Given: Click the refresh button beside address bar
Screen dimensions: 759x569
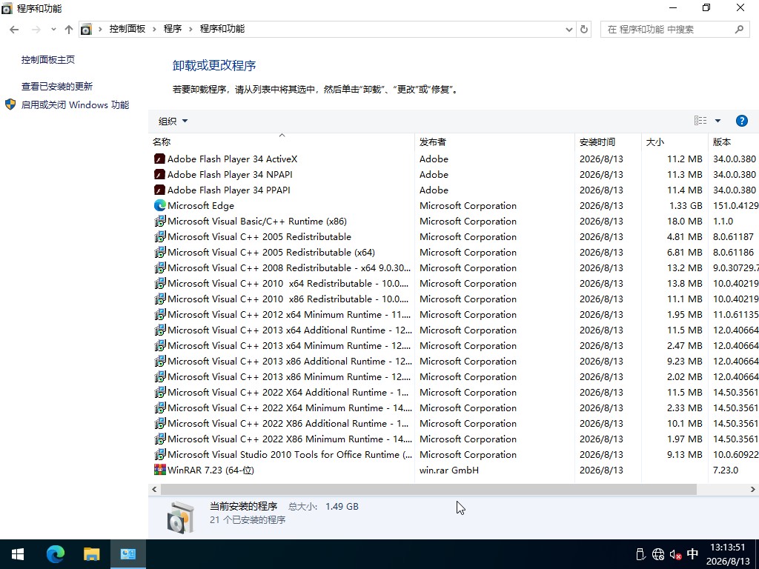Looking at the screenshot, I should [x=584, y=30].
